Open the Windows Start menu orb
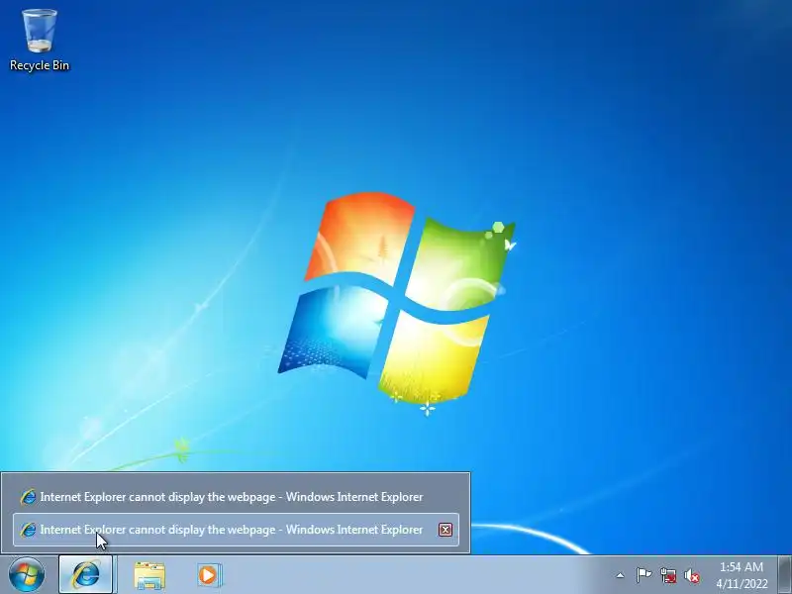The height and width of the screenshot is (594, 792). (27, 574)
